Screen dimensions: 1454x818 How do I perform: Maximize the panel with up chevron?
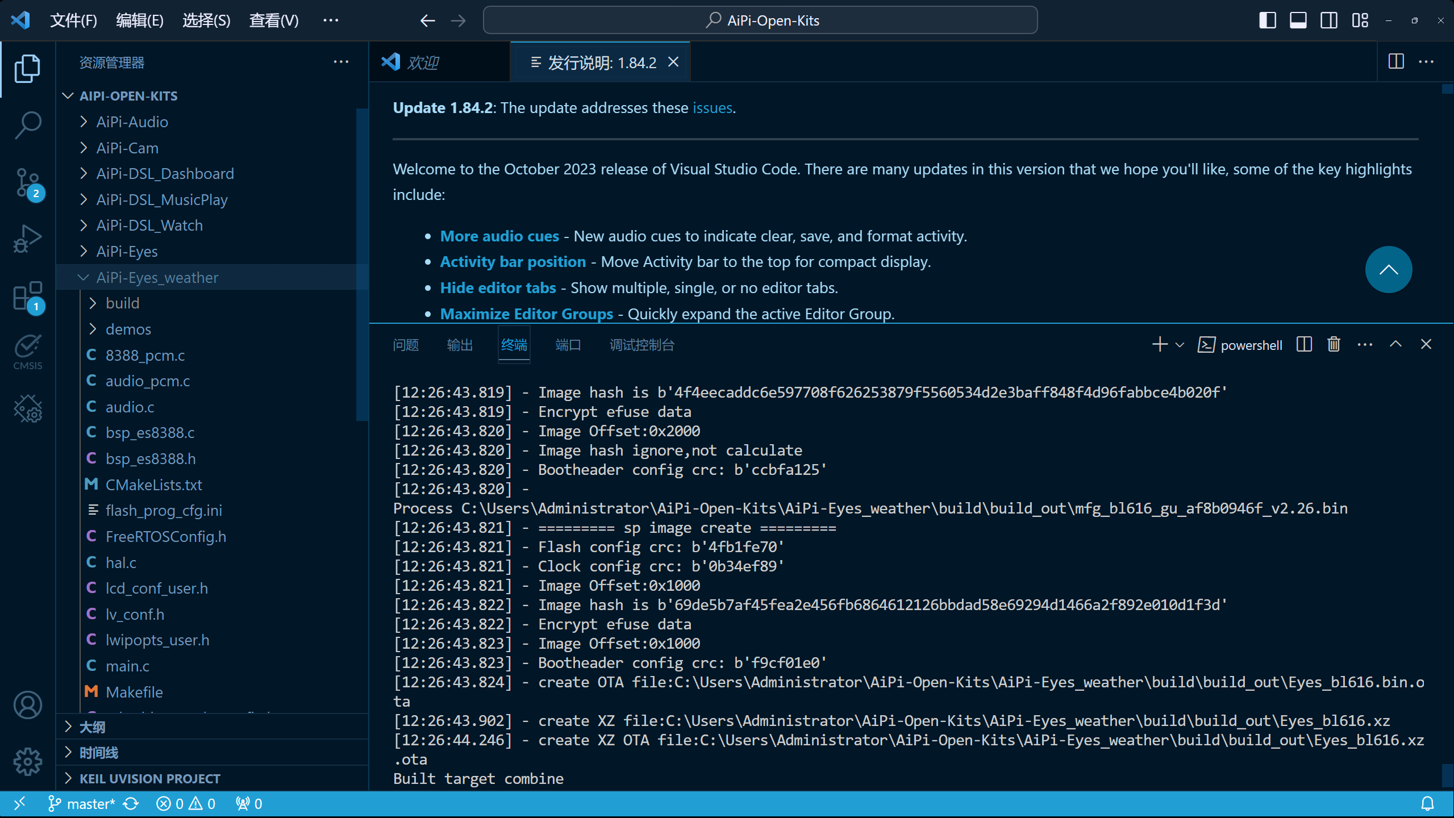coord(1395,344)
